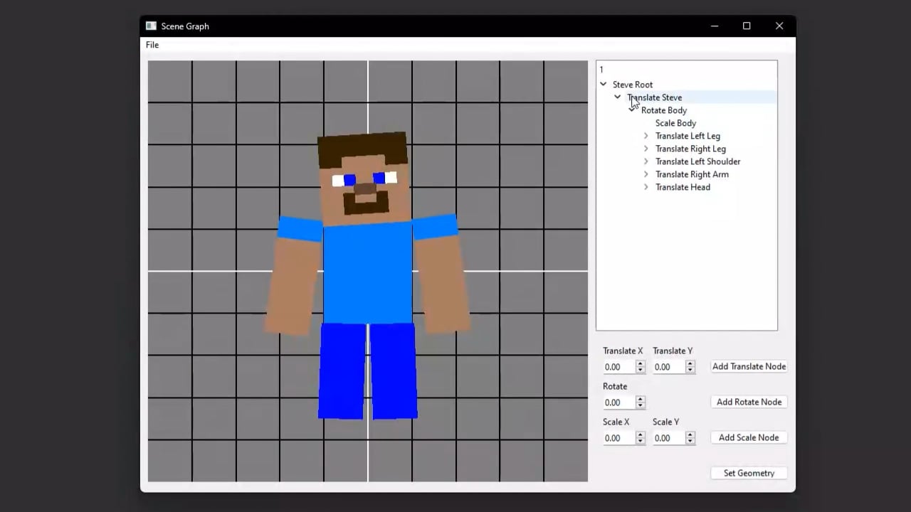Focus the Scale X input field
This screenshot has height=512, width=911.
click(618, 438)
